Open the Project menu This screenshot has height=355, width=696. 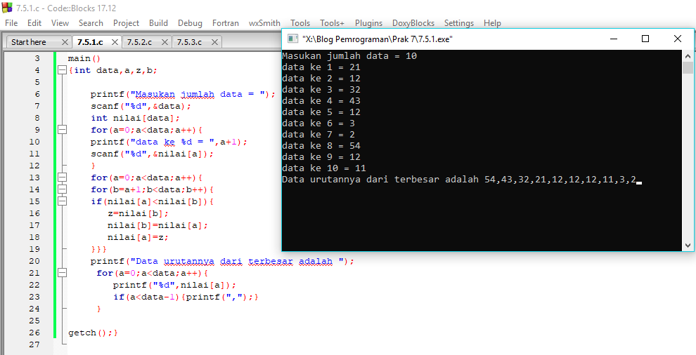[x=126, y=23]
